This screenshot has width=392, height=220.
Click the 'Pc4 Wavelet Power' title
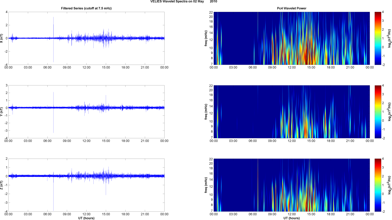pos(292,8)
